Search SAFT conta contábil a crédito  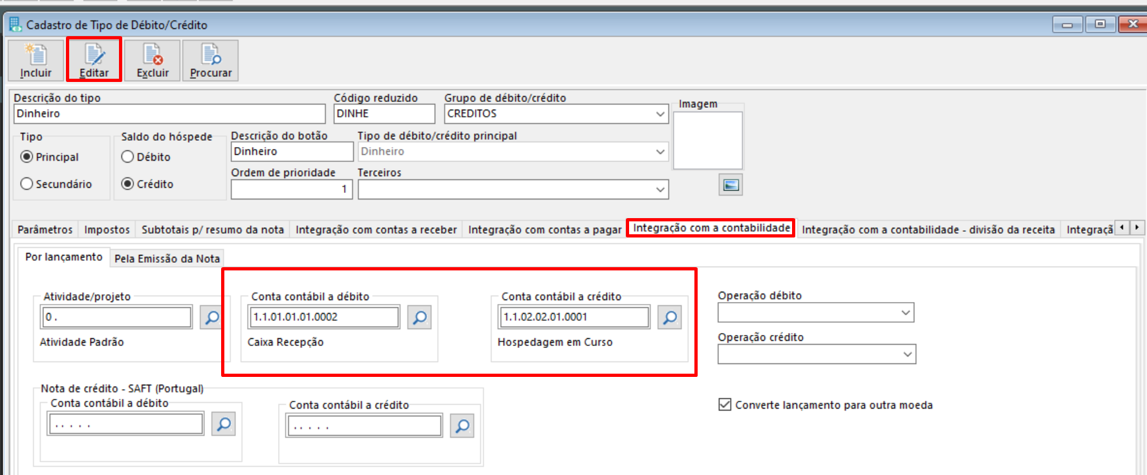(462, 426)
